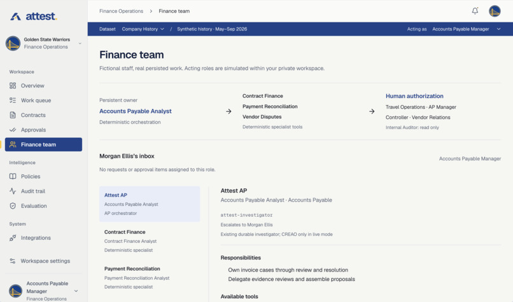Open Policies under Intelligence

click(43, 177)
